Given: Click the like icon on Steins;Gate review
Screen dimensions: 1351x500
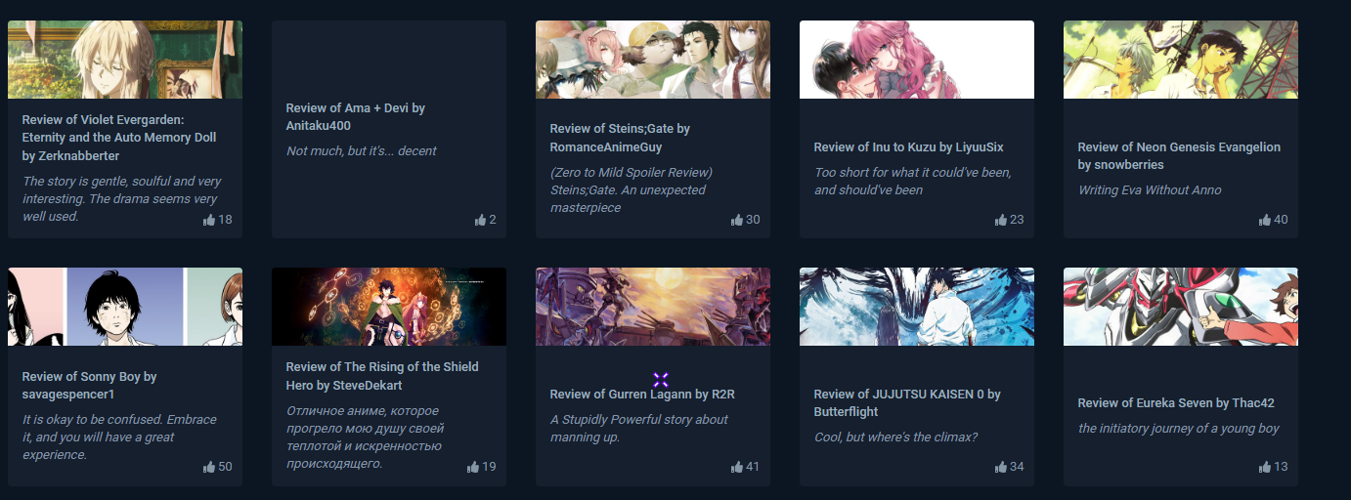Looking at the screenshot, I should pyautogui.click(x=737, y=220).
